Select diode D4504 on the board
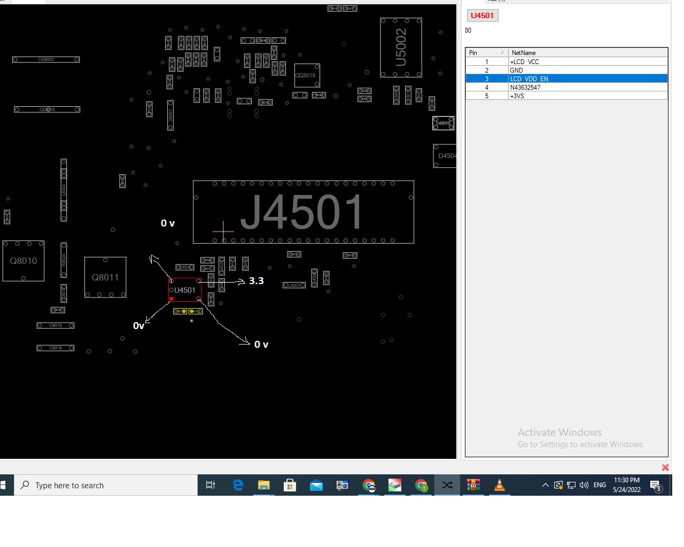 (x=445, y=156)
